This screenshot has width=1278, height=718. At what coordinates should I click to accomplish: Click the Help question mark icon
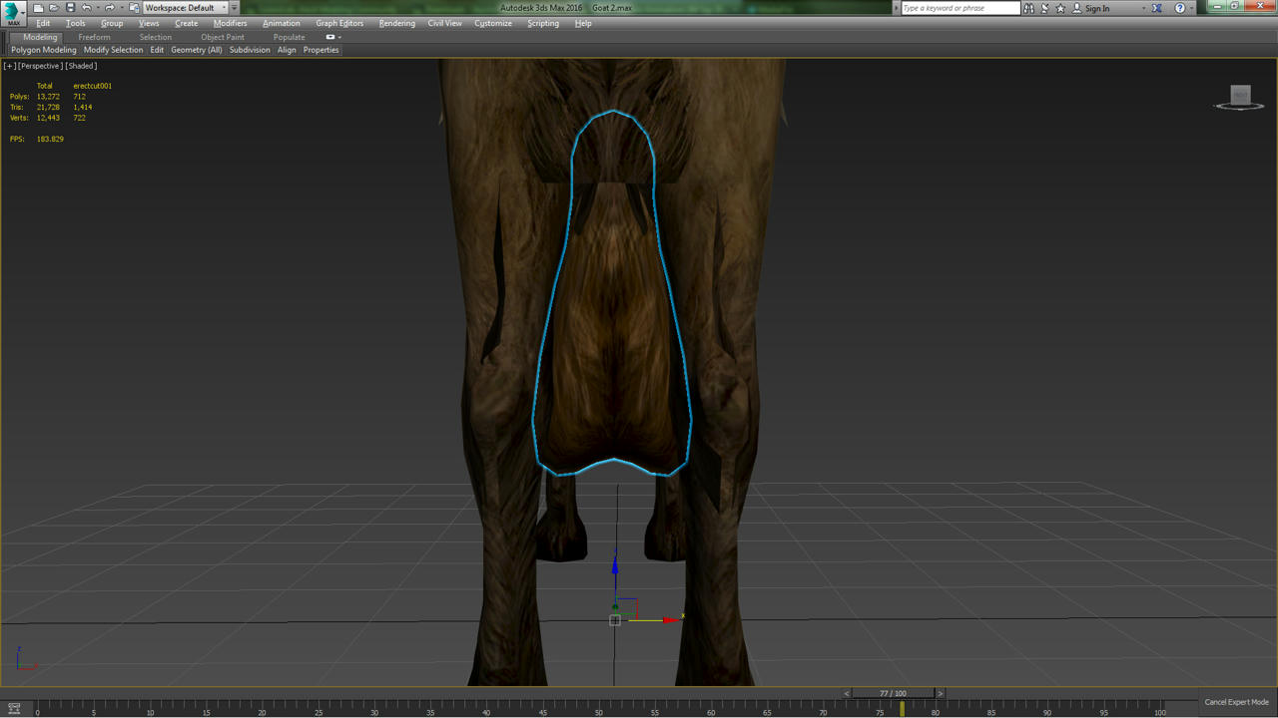pos(1179,8)
